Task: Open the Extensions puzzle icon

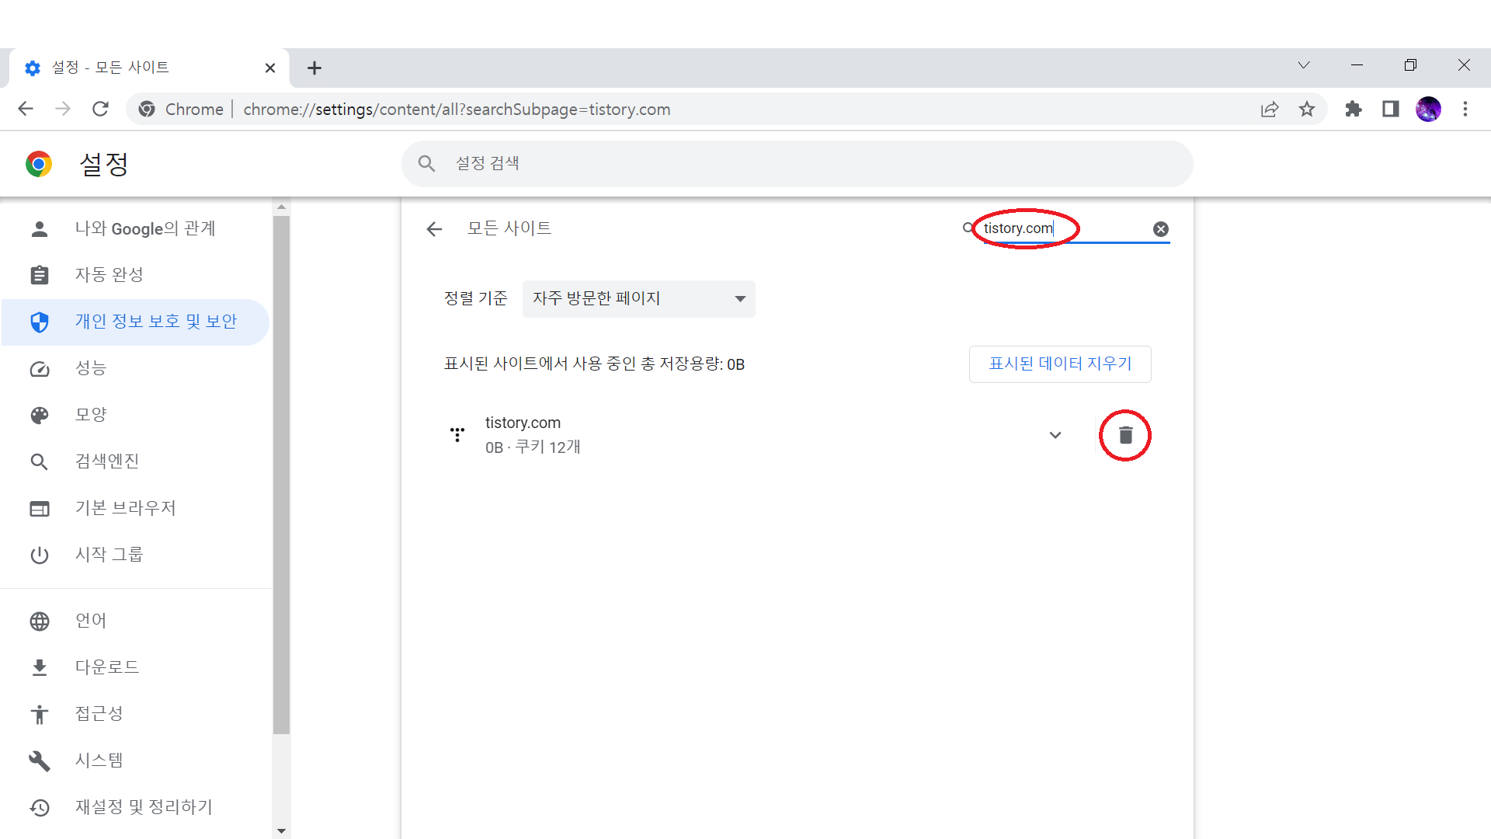Action: [x=1354, y=110]
